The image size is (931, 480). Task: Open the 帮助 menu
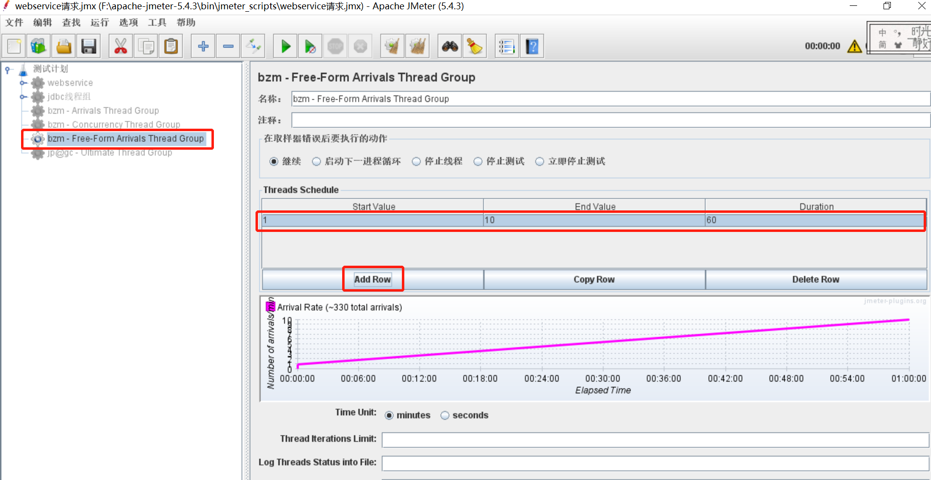186,23
